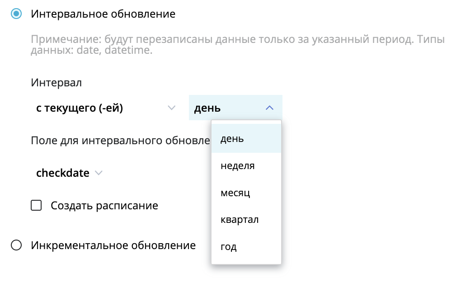Open the 'с текущего (-ей)' dropdown

point(106,108)
